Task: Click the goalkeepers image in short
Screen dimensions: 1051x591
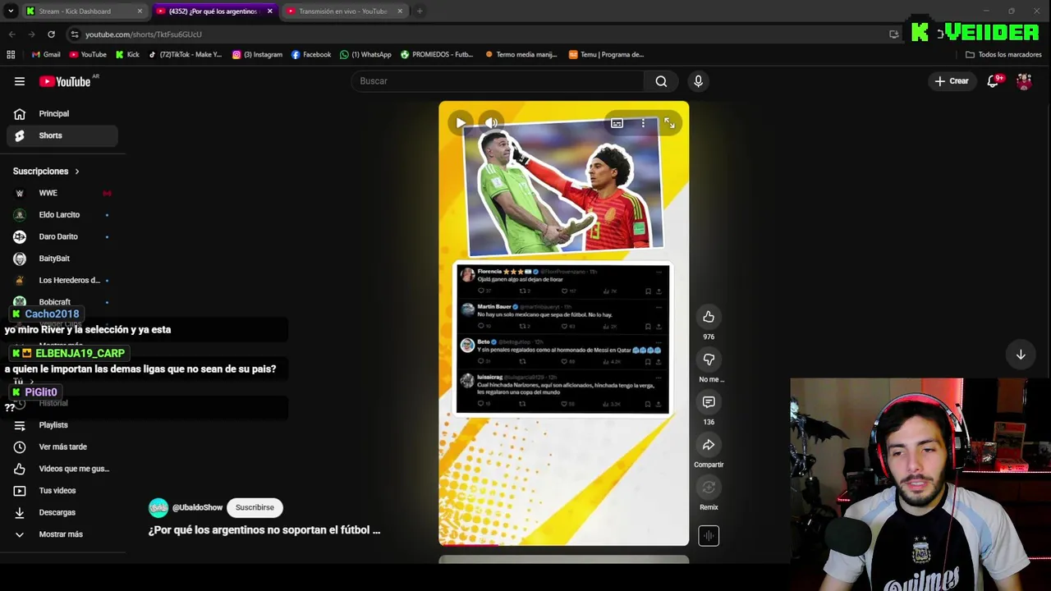Action: 564,187
